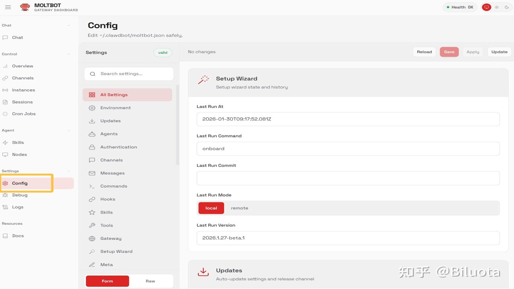Select the system theme monitor icon
Image resolution: width=514 pixels, height=289 pixels.
click(x=487, y=7)
